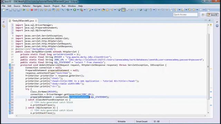Open the Run configurations dropdown arrow

(78, 10)
